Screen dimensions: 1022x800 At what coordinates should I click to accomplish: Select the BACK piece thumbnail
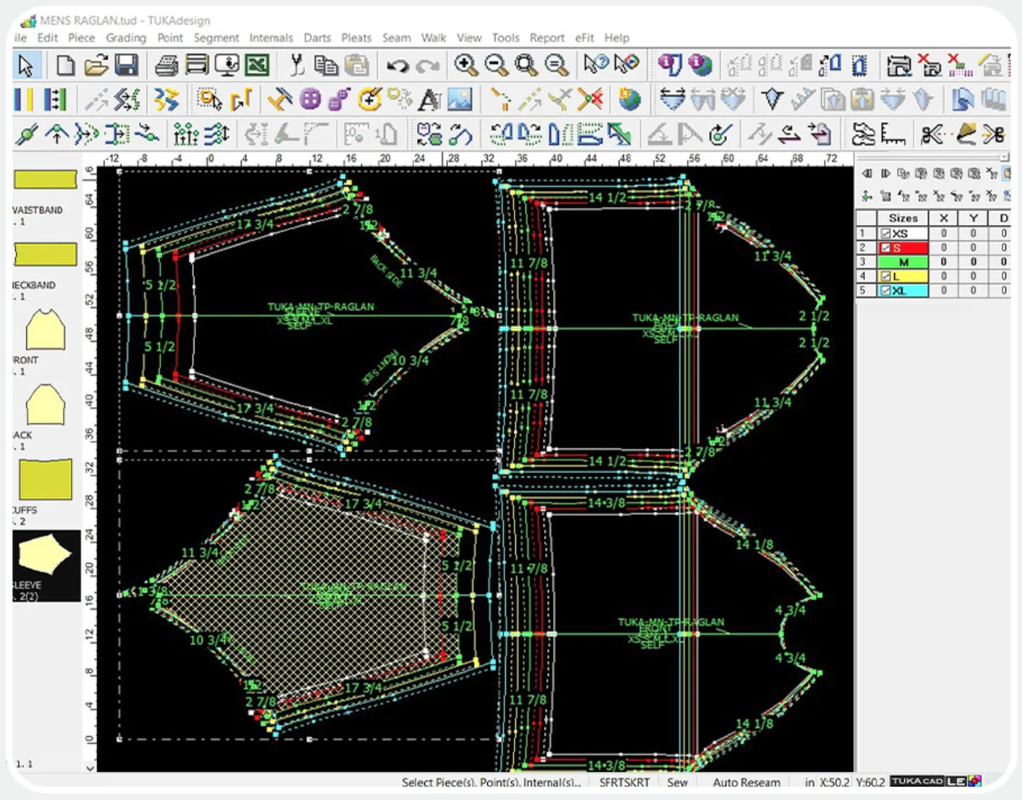pyautogui.click(x=46, y=404)
